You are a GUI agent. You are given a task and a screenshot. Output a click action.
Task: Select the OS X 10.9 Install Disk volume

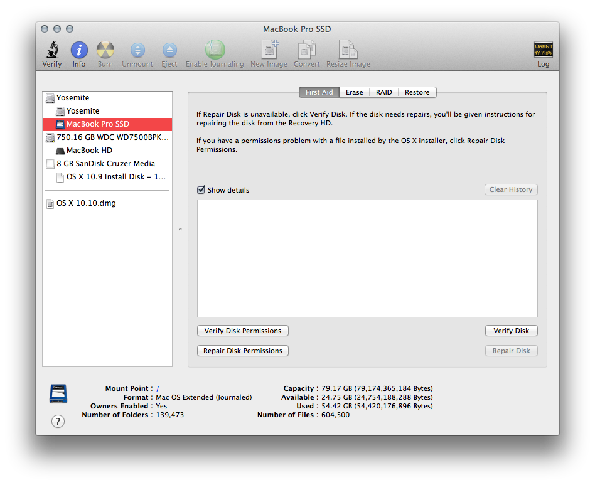[x=107, y=177]
